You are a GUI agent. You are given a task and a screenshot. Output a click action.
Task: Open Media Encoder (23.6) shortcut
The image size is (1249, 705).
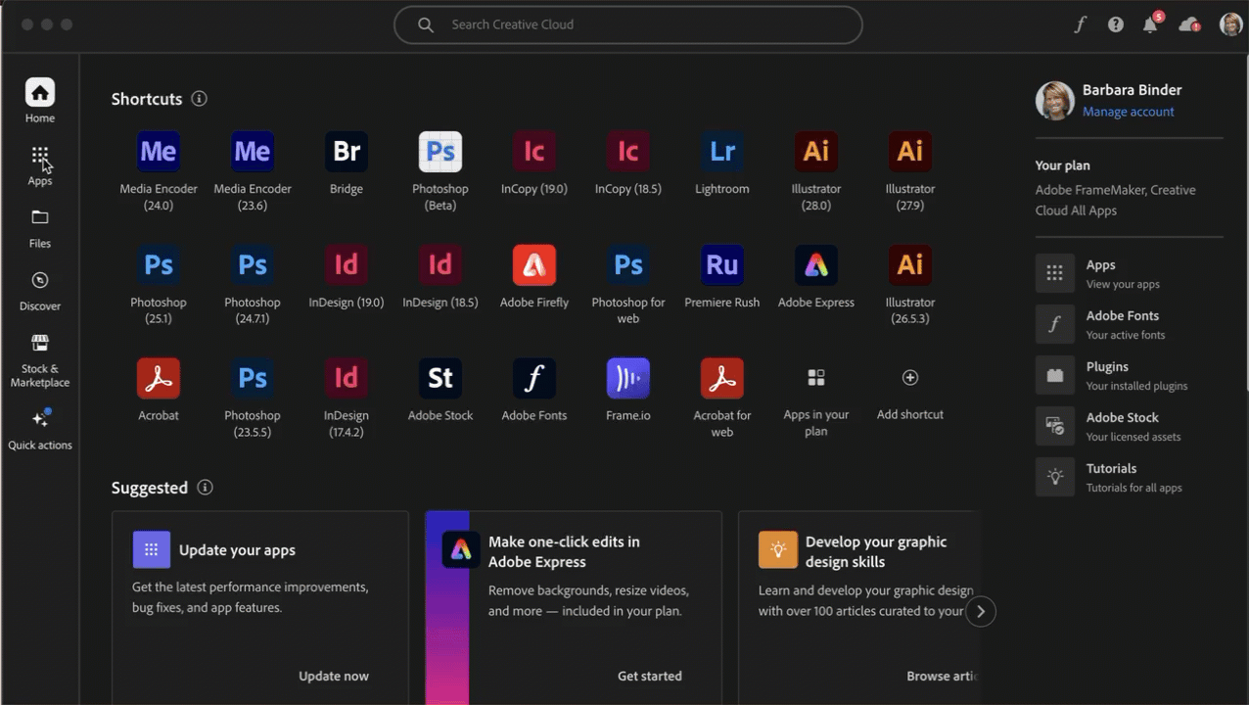[253, 152]
